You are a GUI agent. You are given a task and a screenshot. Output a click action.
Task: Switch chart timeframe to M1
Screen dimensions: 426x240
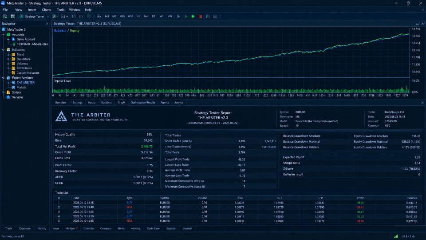coord(107,16)
